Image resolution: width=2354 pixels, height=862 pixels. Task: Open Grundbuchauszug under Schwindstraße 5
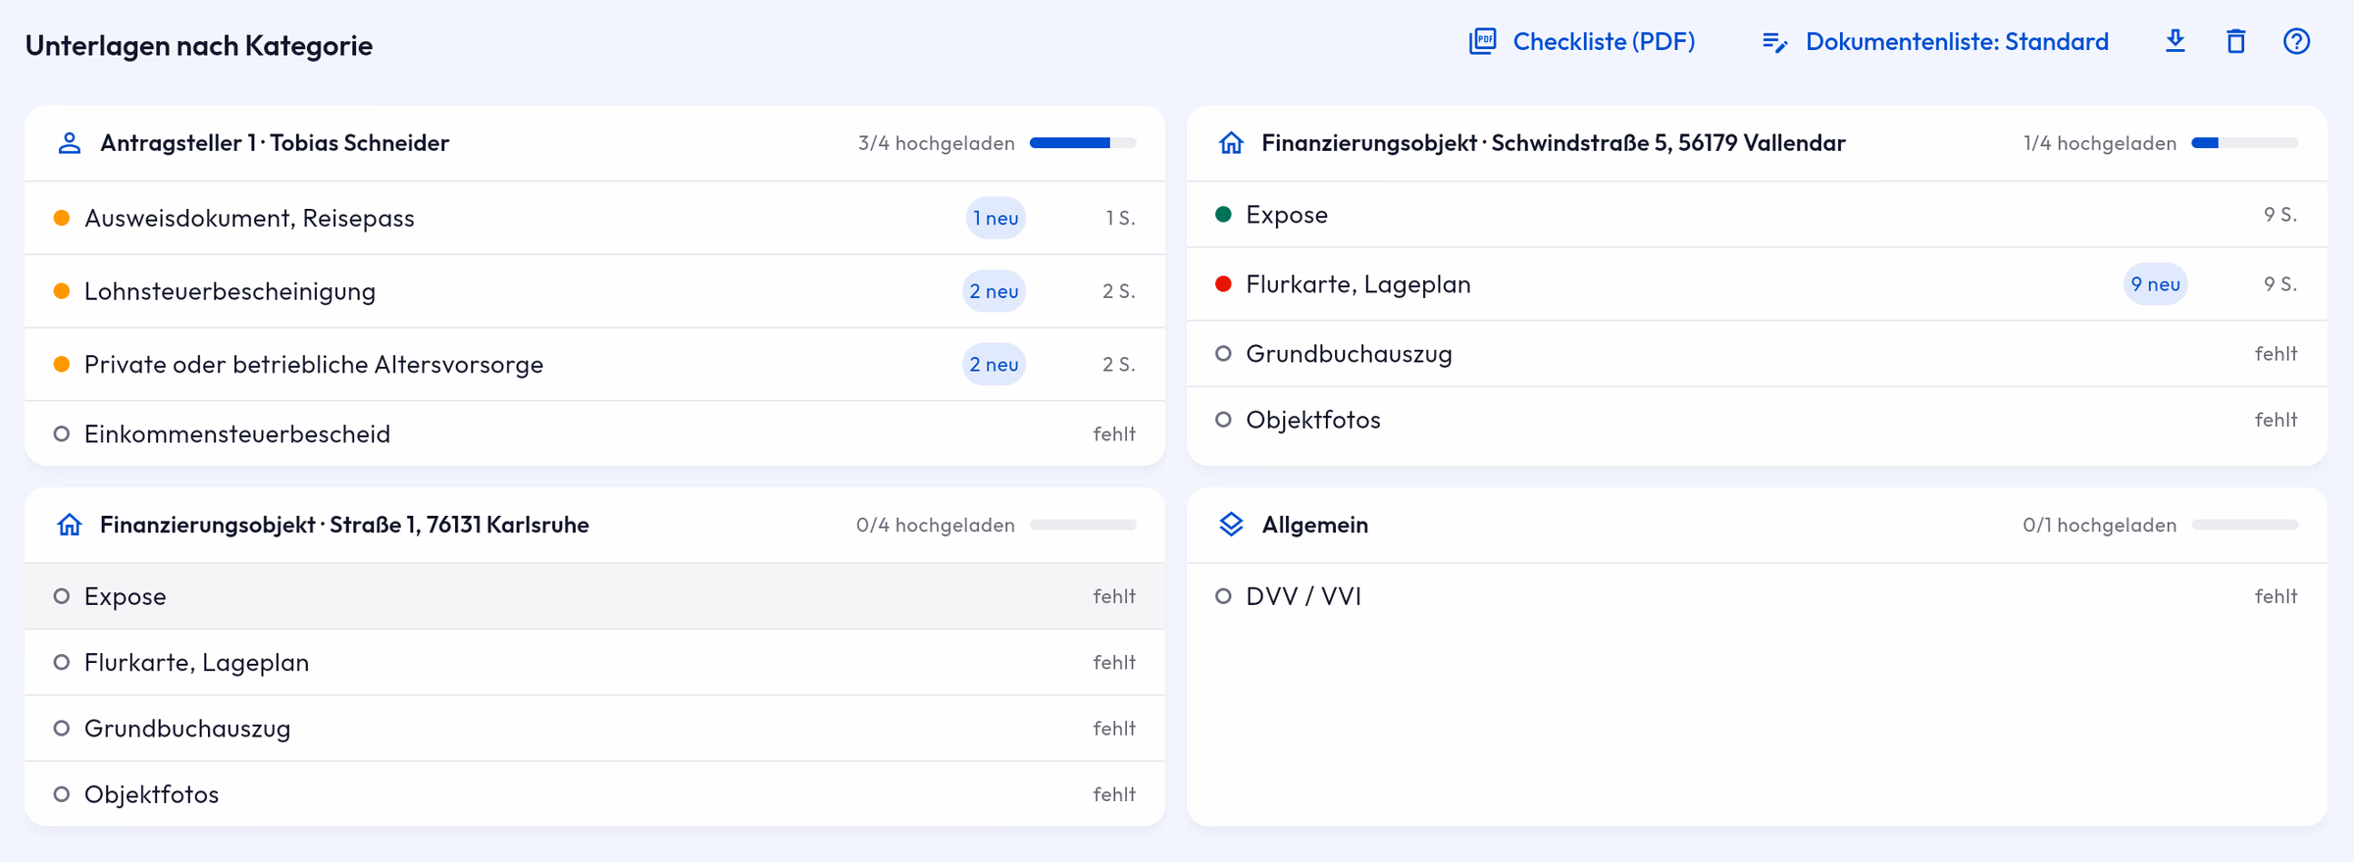[1757, 353]
